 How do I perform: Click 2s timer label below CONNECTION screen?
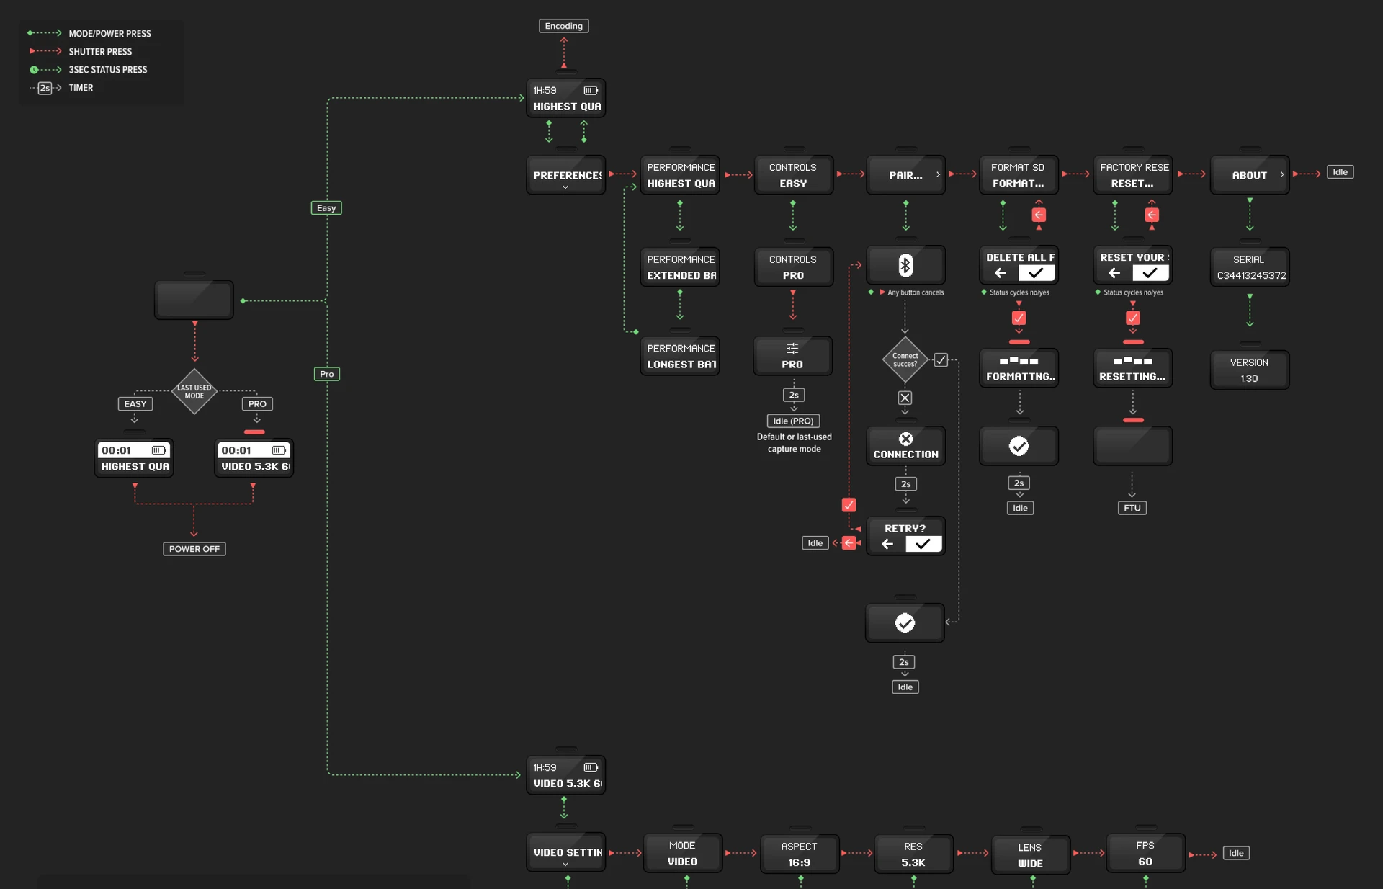tap(905, 484)
